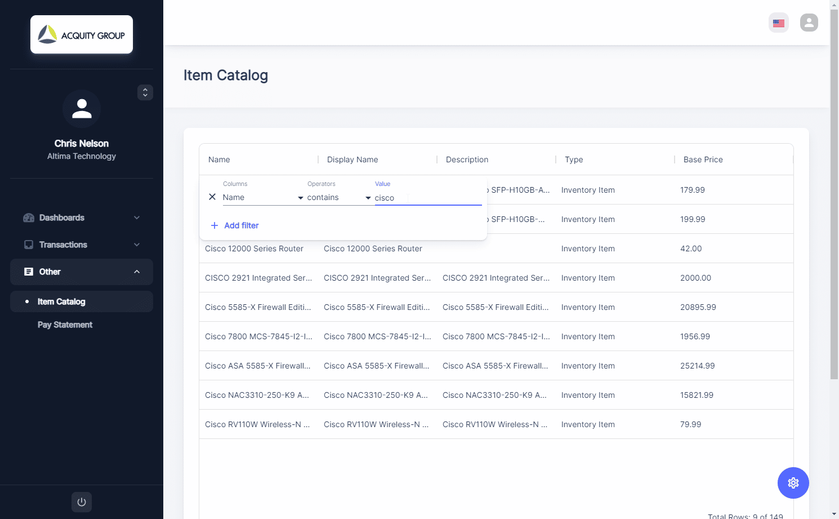Viewport: 839px width, 519px height.
Task: Click the plus icon for Add filter
Action: 215,225
